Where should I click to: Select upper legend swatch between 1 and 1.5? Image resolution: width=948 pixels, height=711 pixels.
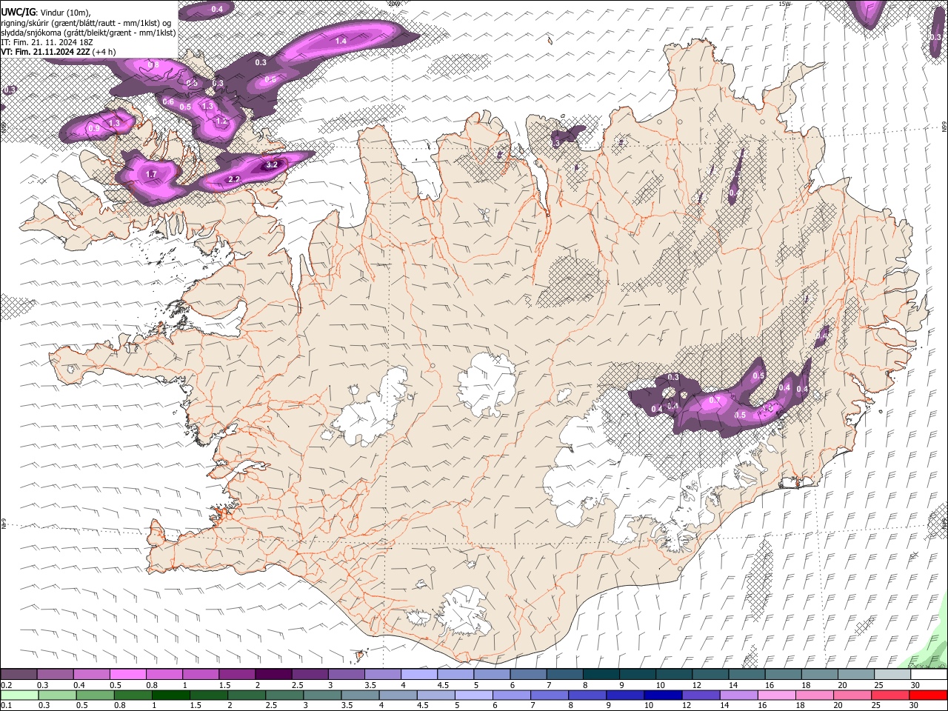coord(201,675)
